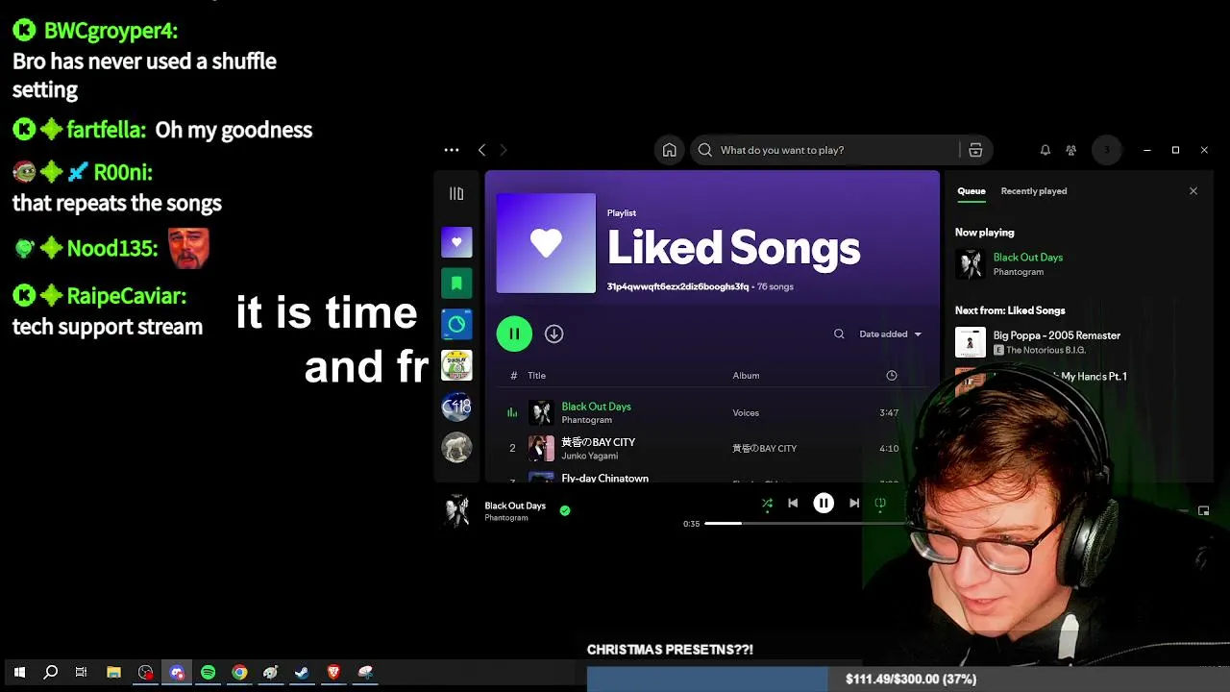Image resolution: width=1230 pixels, height=692 pixels.
Task: Open Your Episodes green bookmark playlist
Action: click(x=456, y=284)
